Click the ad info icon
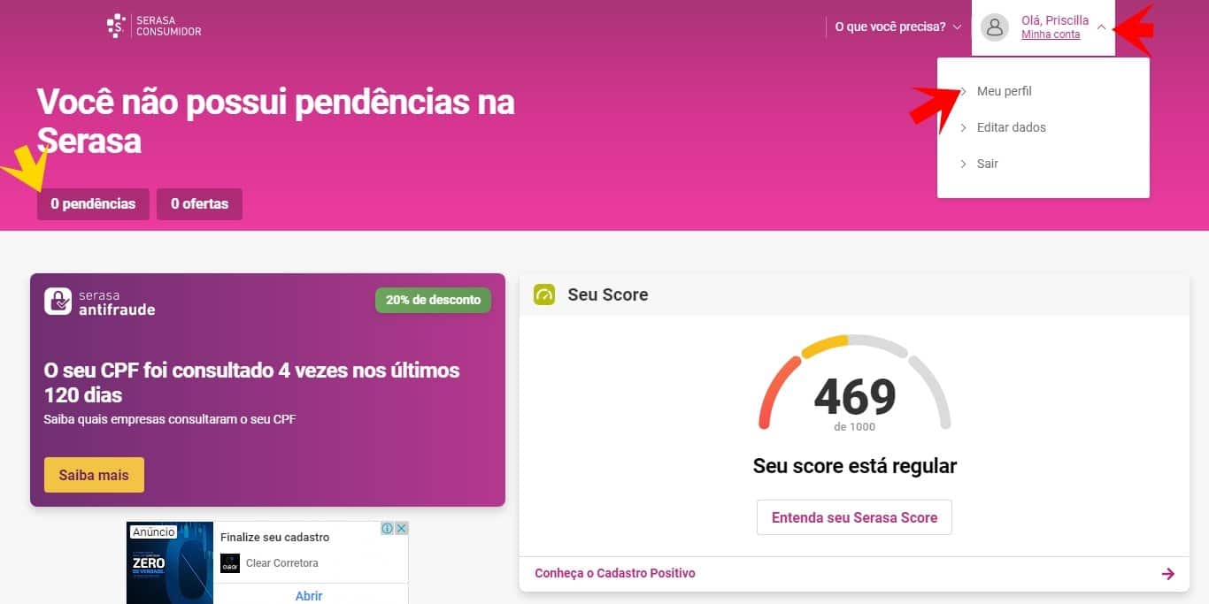Screen dimensions: 1209x604 387,529
